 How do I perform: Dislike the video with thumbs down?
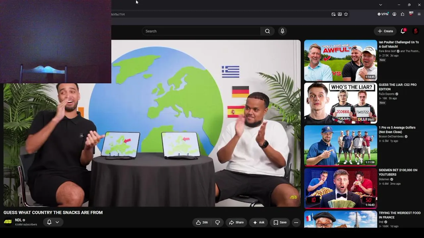(218, 222)
